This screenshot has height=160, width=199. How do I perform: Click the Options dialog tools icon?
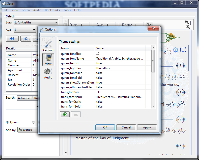point(41,30)
